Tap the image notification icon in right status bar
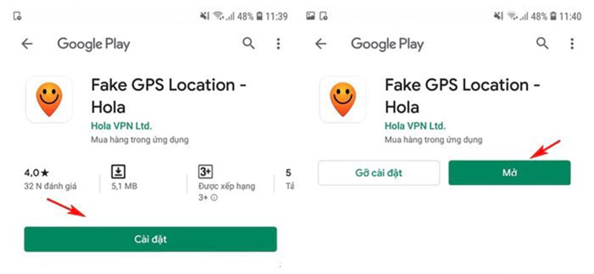Image resolution: width=594 pixels, height=274 pixels. click(x=310, y=16)
